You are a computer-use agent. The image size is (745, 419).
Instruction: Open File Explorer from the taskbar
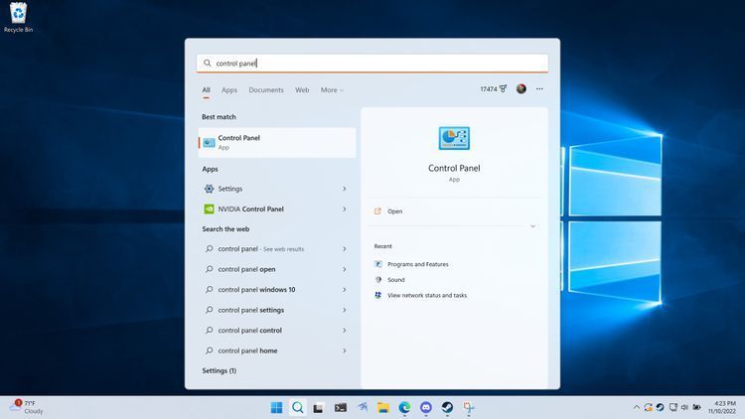click(x=382, y=407)
